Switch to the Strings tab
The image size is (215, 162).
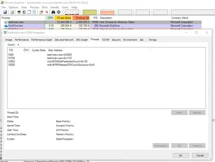[x=152, y=40]
